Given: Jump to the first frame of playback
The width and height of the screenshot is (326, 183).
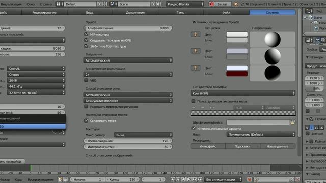Looking at the screenshot, I should click(x=173, y=179).
